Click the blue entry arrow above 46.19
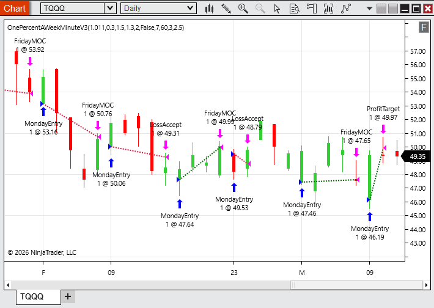This screenshot has height=308, width=434. pyautogui.click(x=370, y=217)
